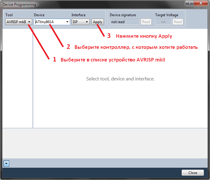The image size is (210, 180).
Task: Open the Tool dropdown showing AVRISP mkII
Action: (x=19, y=22)
